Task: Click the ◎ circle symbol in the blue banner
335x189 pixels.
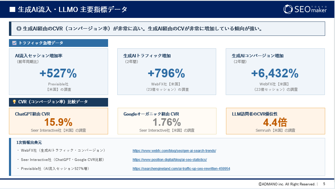Action: (19, 28)
